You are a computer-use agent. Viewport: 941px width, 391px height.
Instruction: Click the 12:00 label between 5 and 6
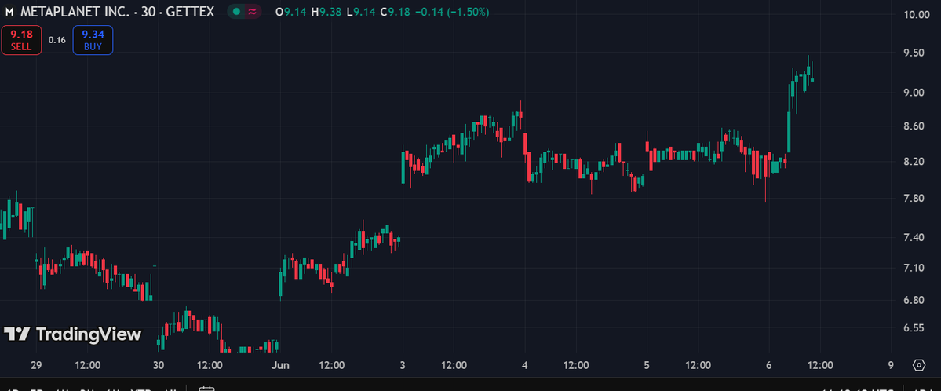[698, 365]
